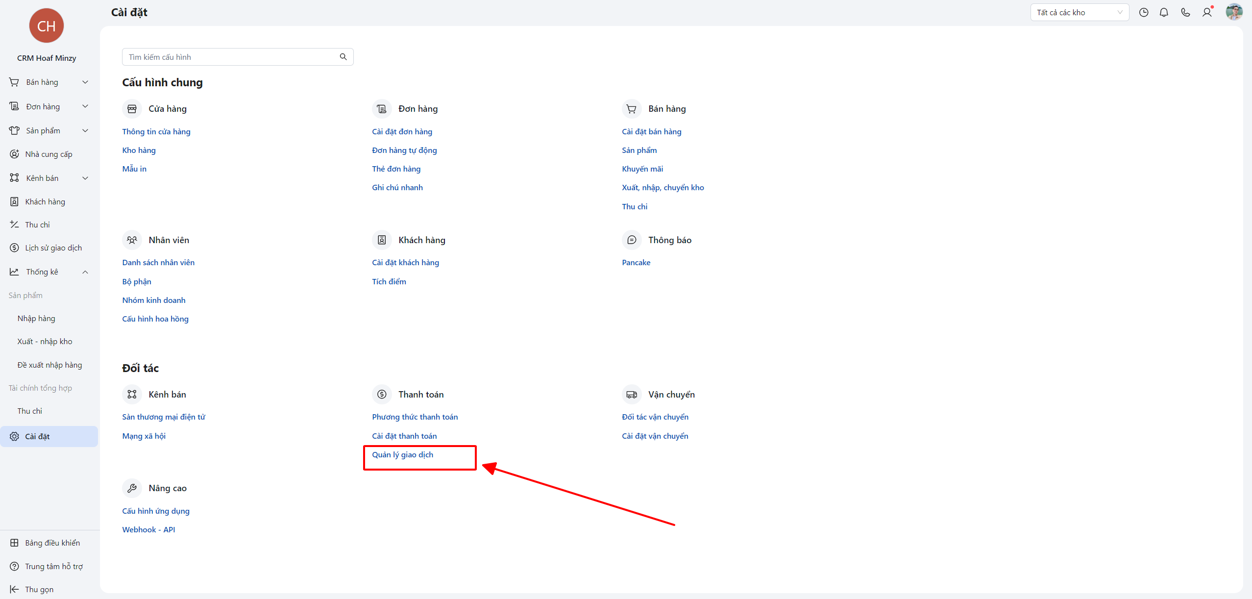
Task: Click the user account icon with red dot
Action: click(1207, 13)
